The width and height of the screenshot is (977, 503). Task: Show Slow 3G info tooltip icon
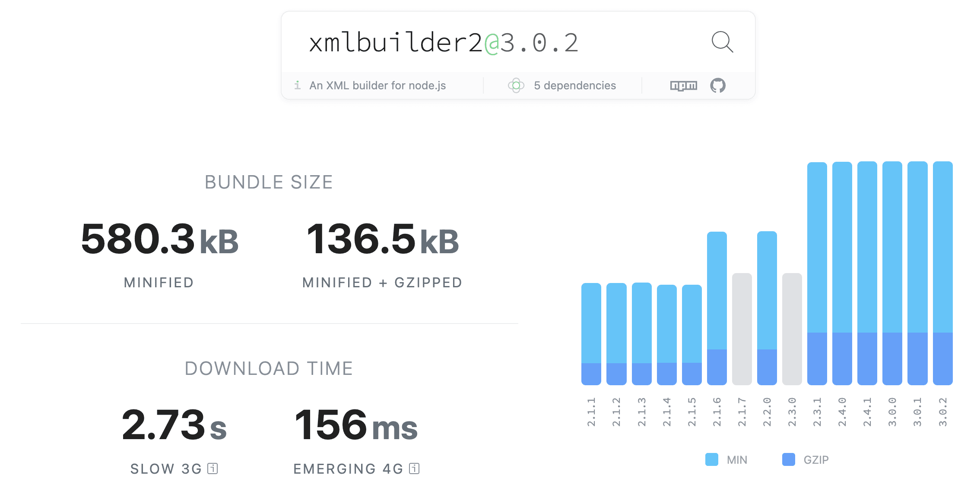tap(213, 468)
